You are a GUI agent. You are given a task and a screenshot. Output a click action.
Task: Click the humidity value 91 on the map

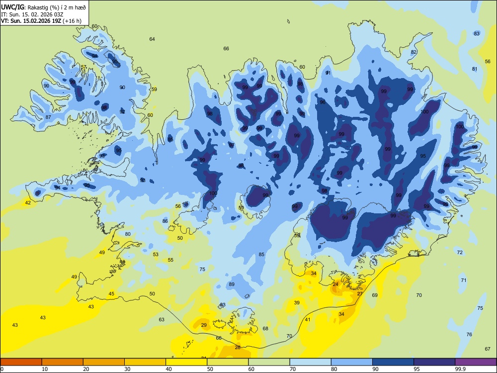tap(328, 73)
